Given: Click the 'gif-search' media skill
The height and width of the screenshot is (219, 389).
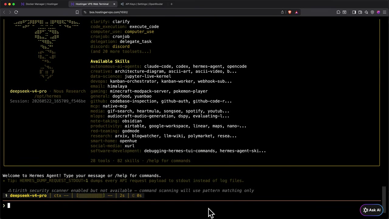Looking at the screenshot, I should 120,111.
